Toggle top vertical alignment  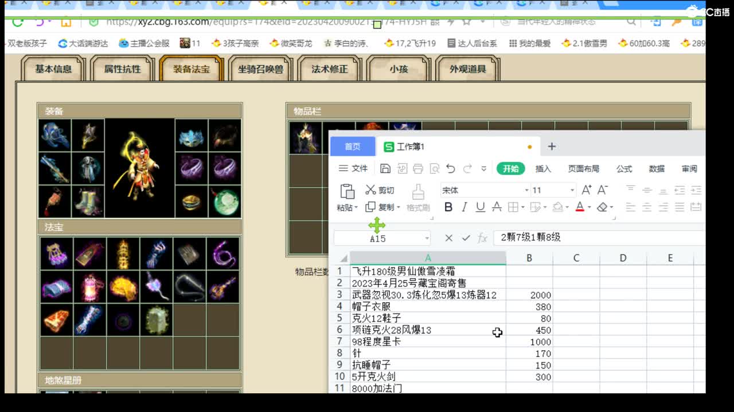pyautogui.click(x=631, y=190)
